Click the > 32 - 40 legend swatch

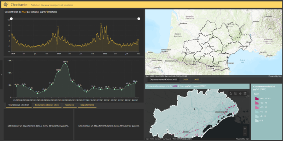point(257,103)
